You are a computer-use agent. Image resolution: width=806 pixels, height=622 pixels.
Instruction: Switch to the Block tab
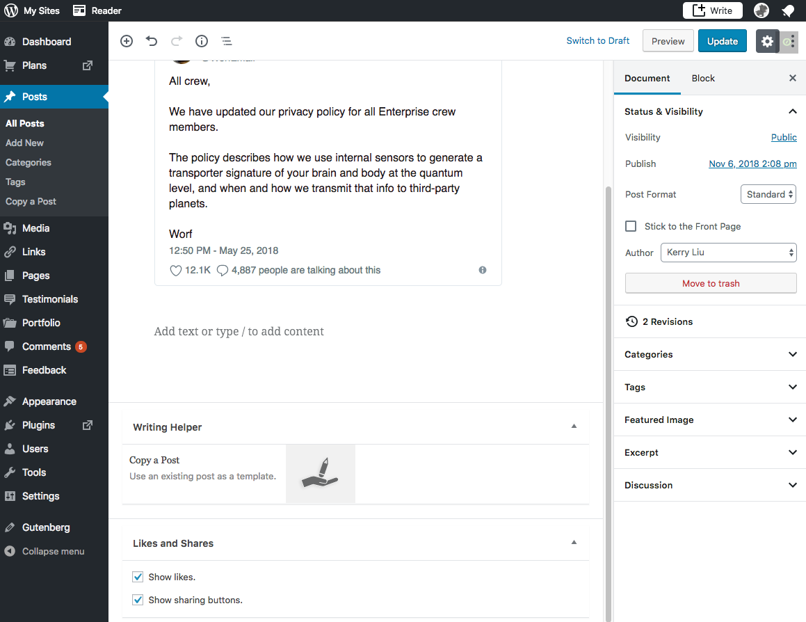point(702,78)
